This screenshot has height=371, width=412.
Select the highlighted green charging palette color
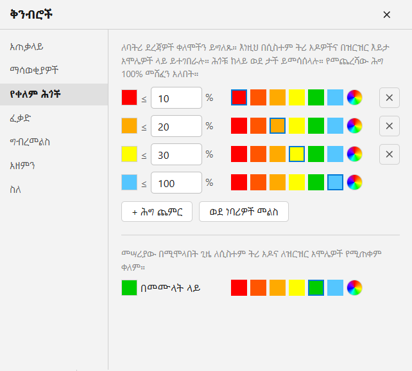coord(316,288)
